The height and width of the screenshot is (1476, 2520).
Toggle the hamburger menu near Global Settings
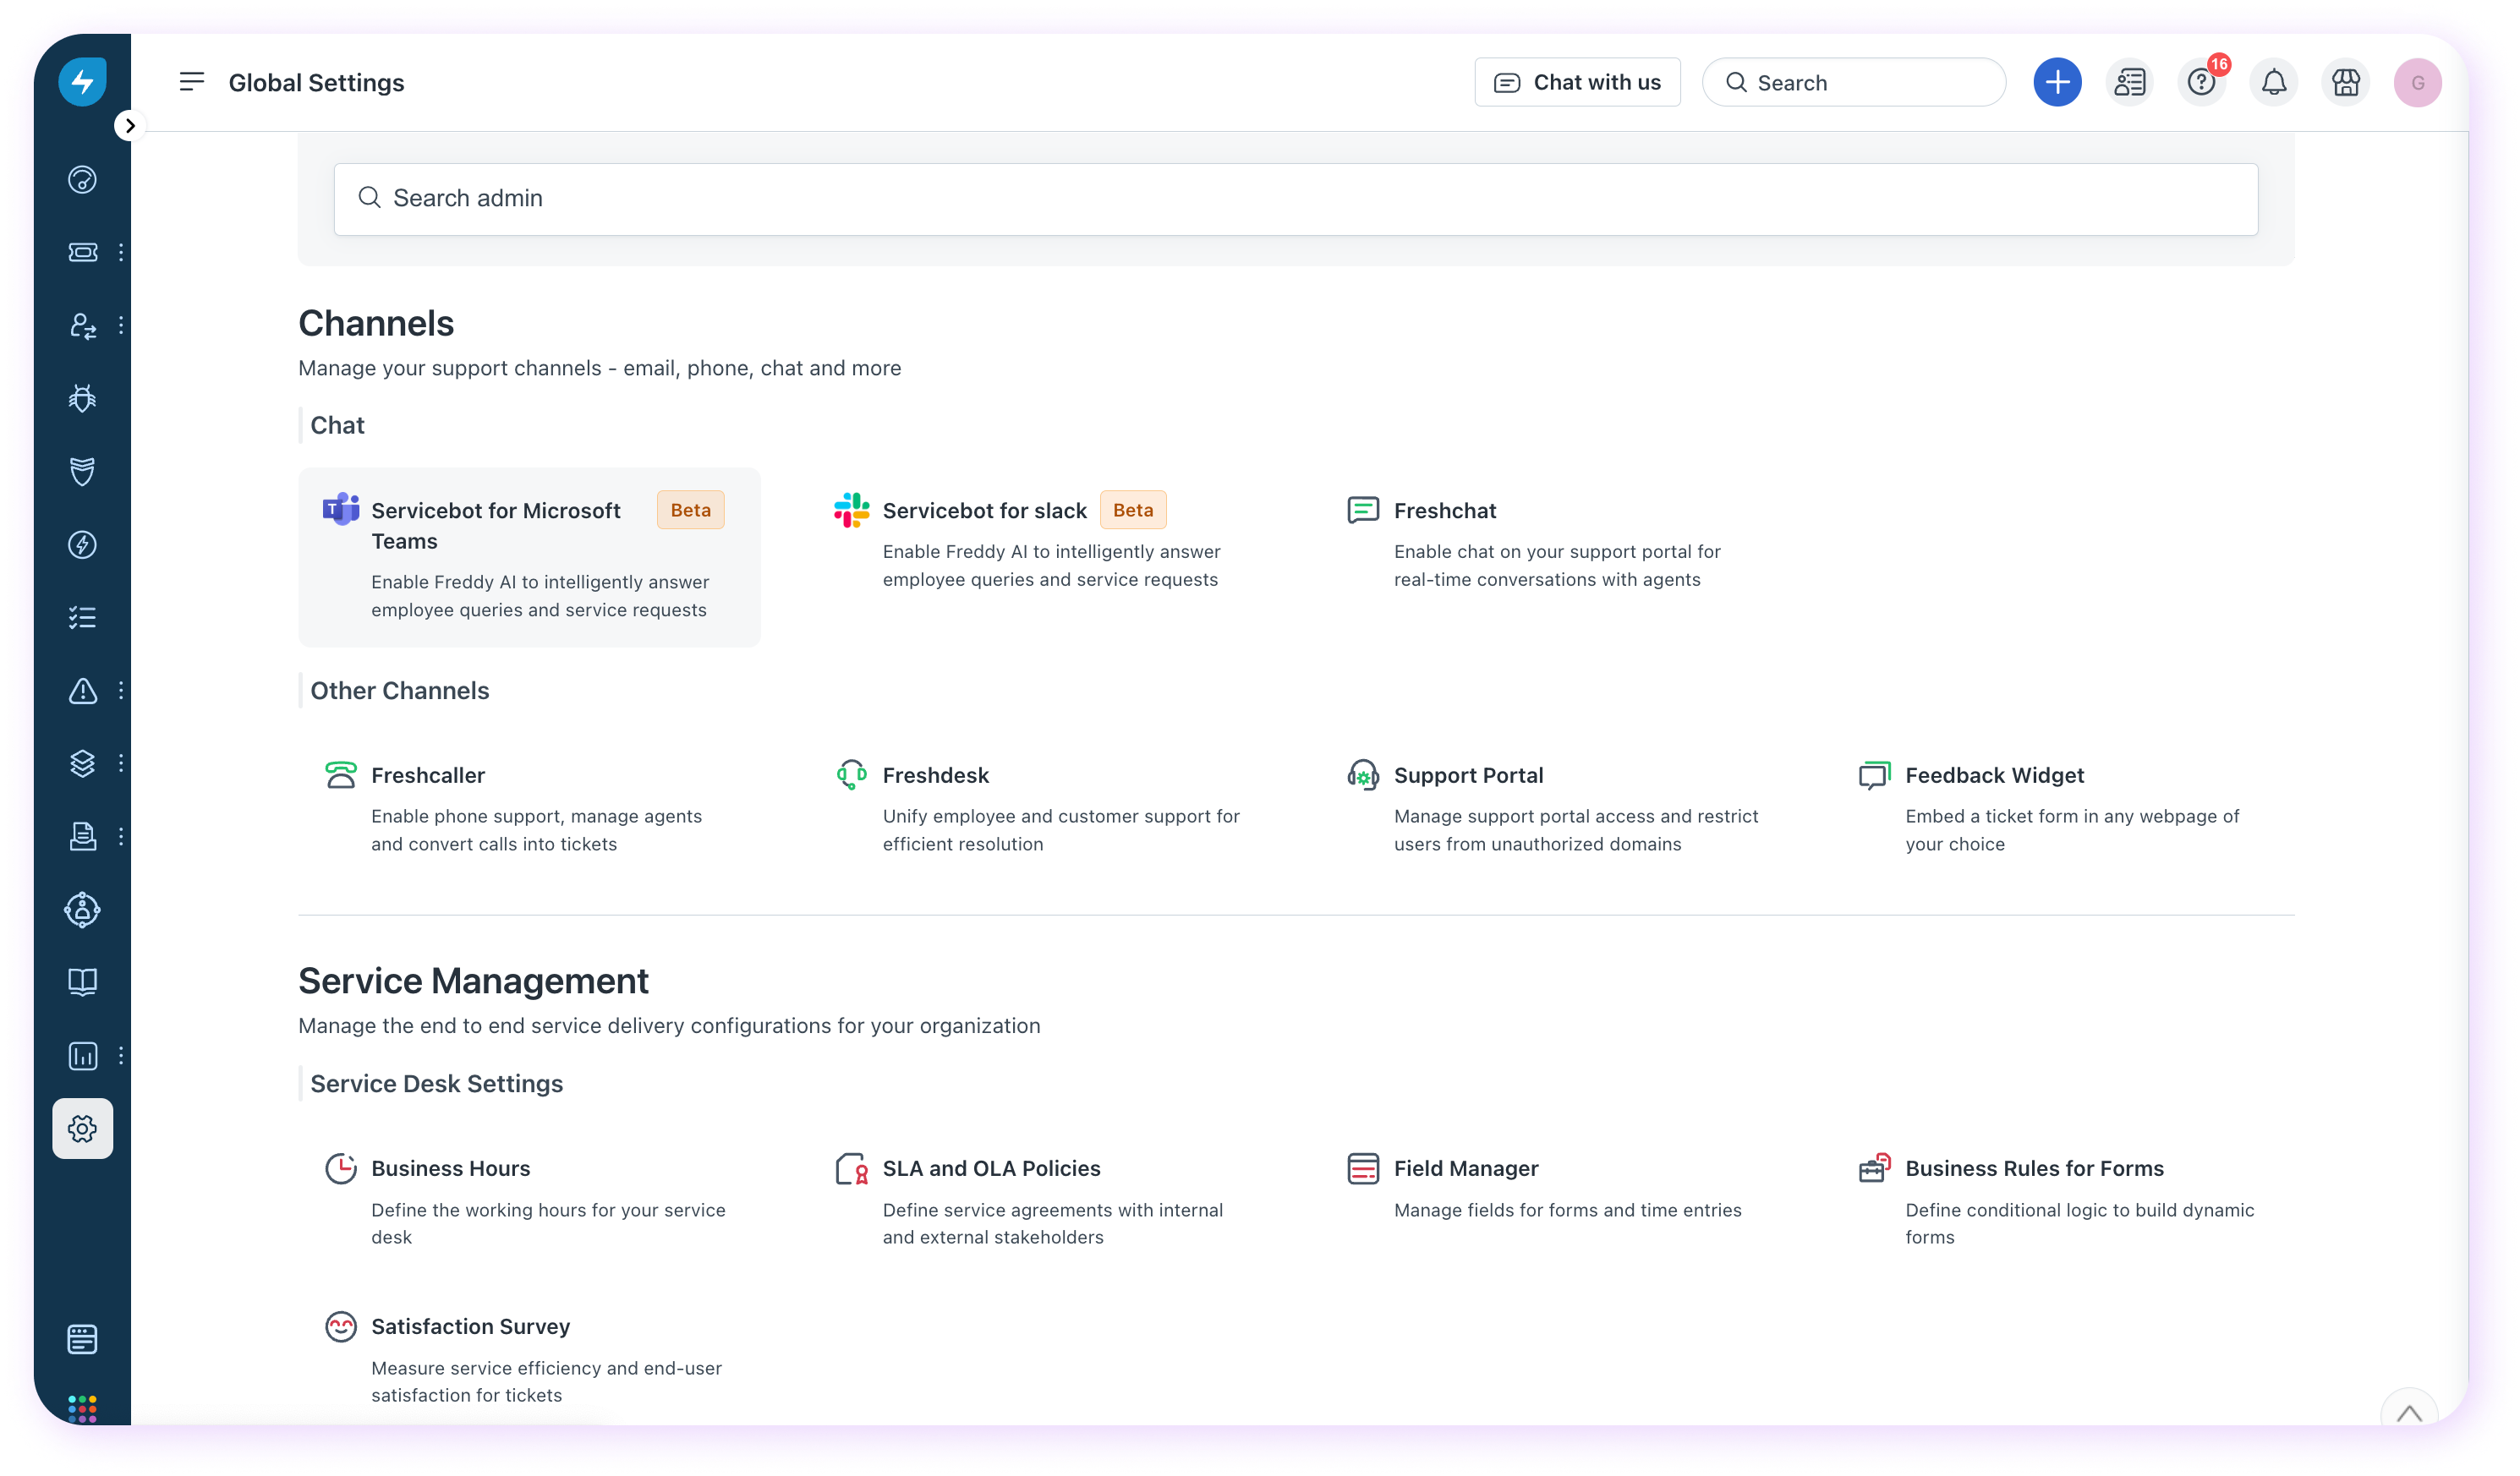coord(191,82)
